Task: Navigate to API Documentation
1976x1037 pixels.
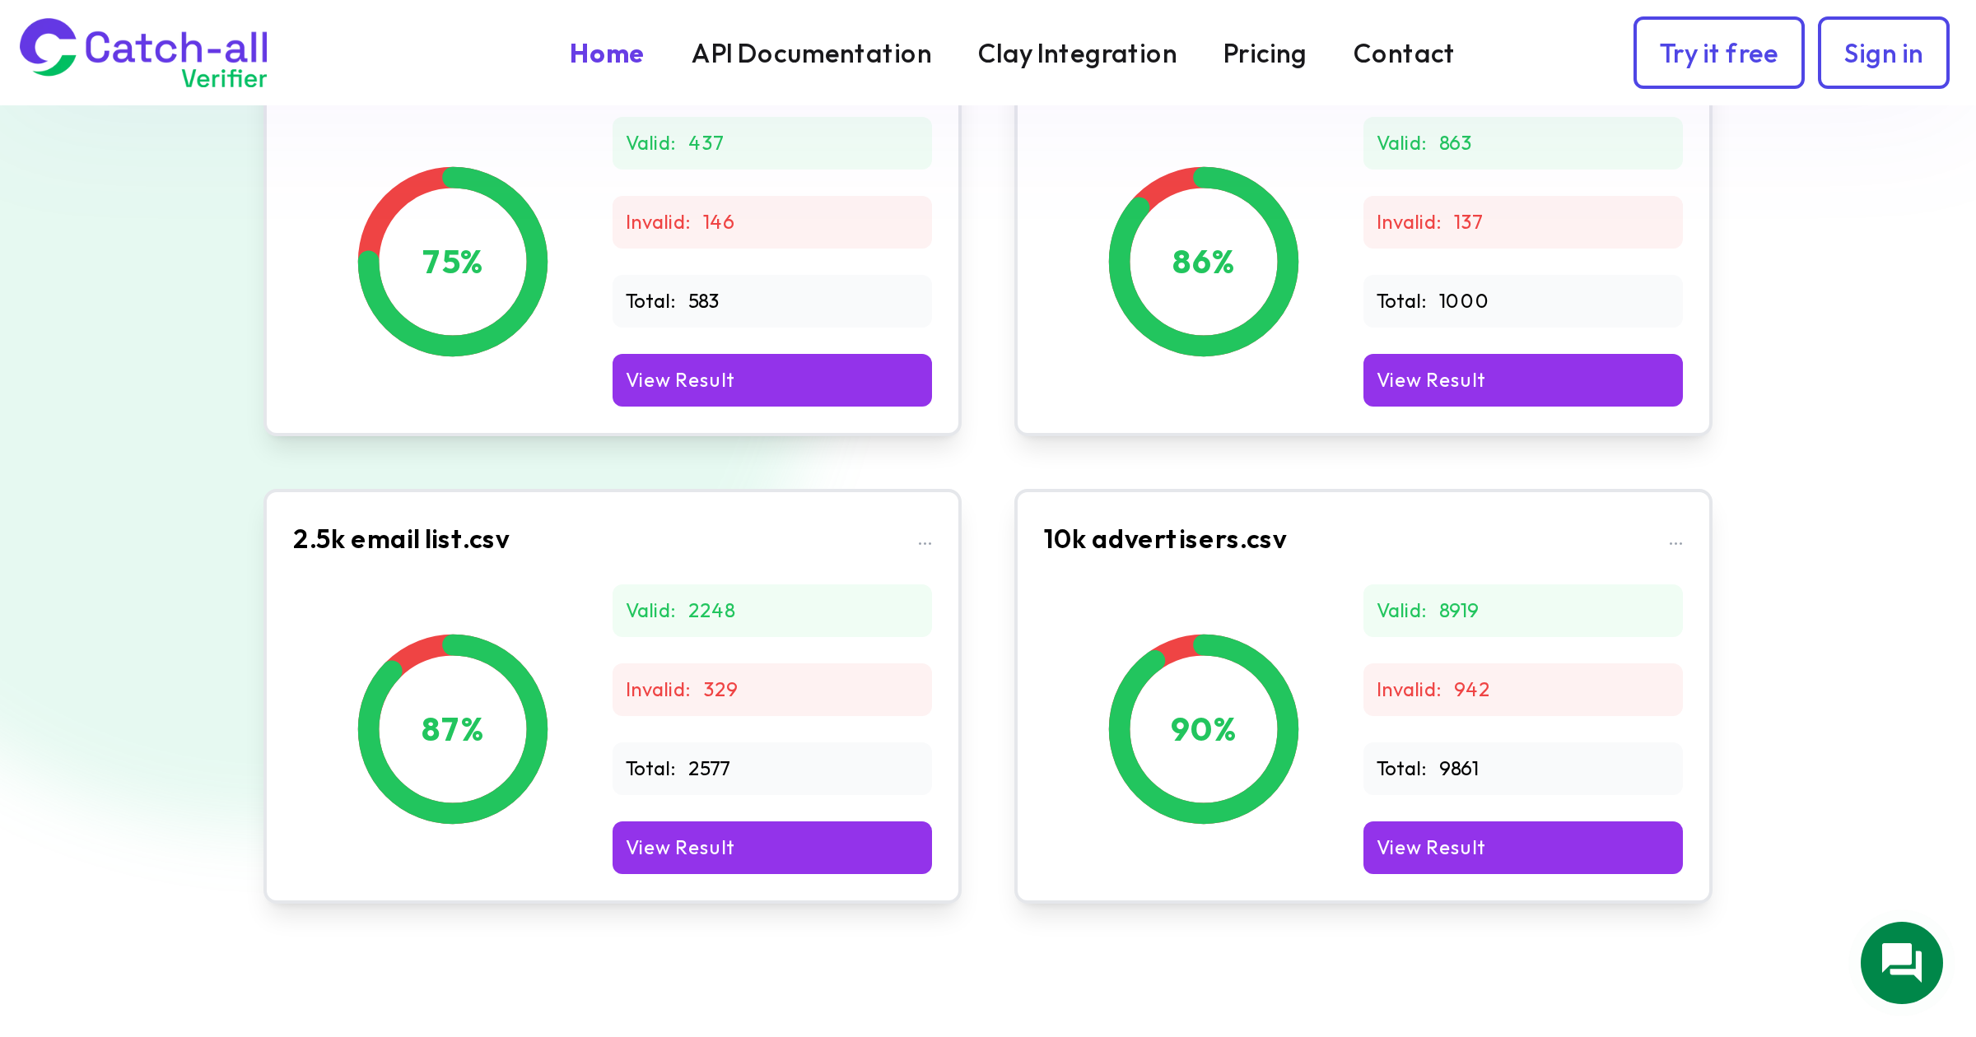Action: tap(812, 53)
